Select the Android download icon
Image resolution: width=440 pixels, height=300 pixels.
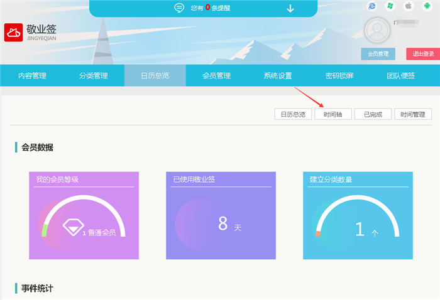coord(427,6)
